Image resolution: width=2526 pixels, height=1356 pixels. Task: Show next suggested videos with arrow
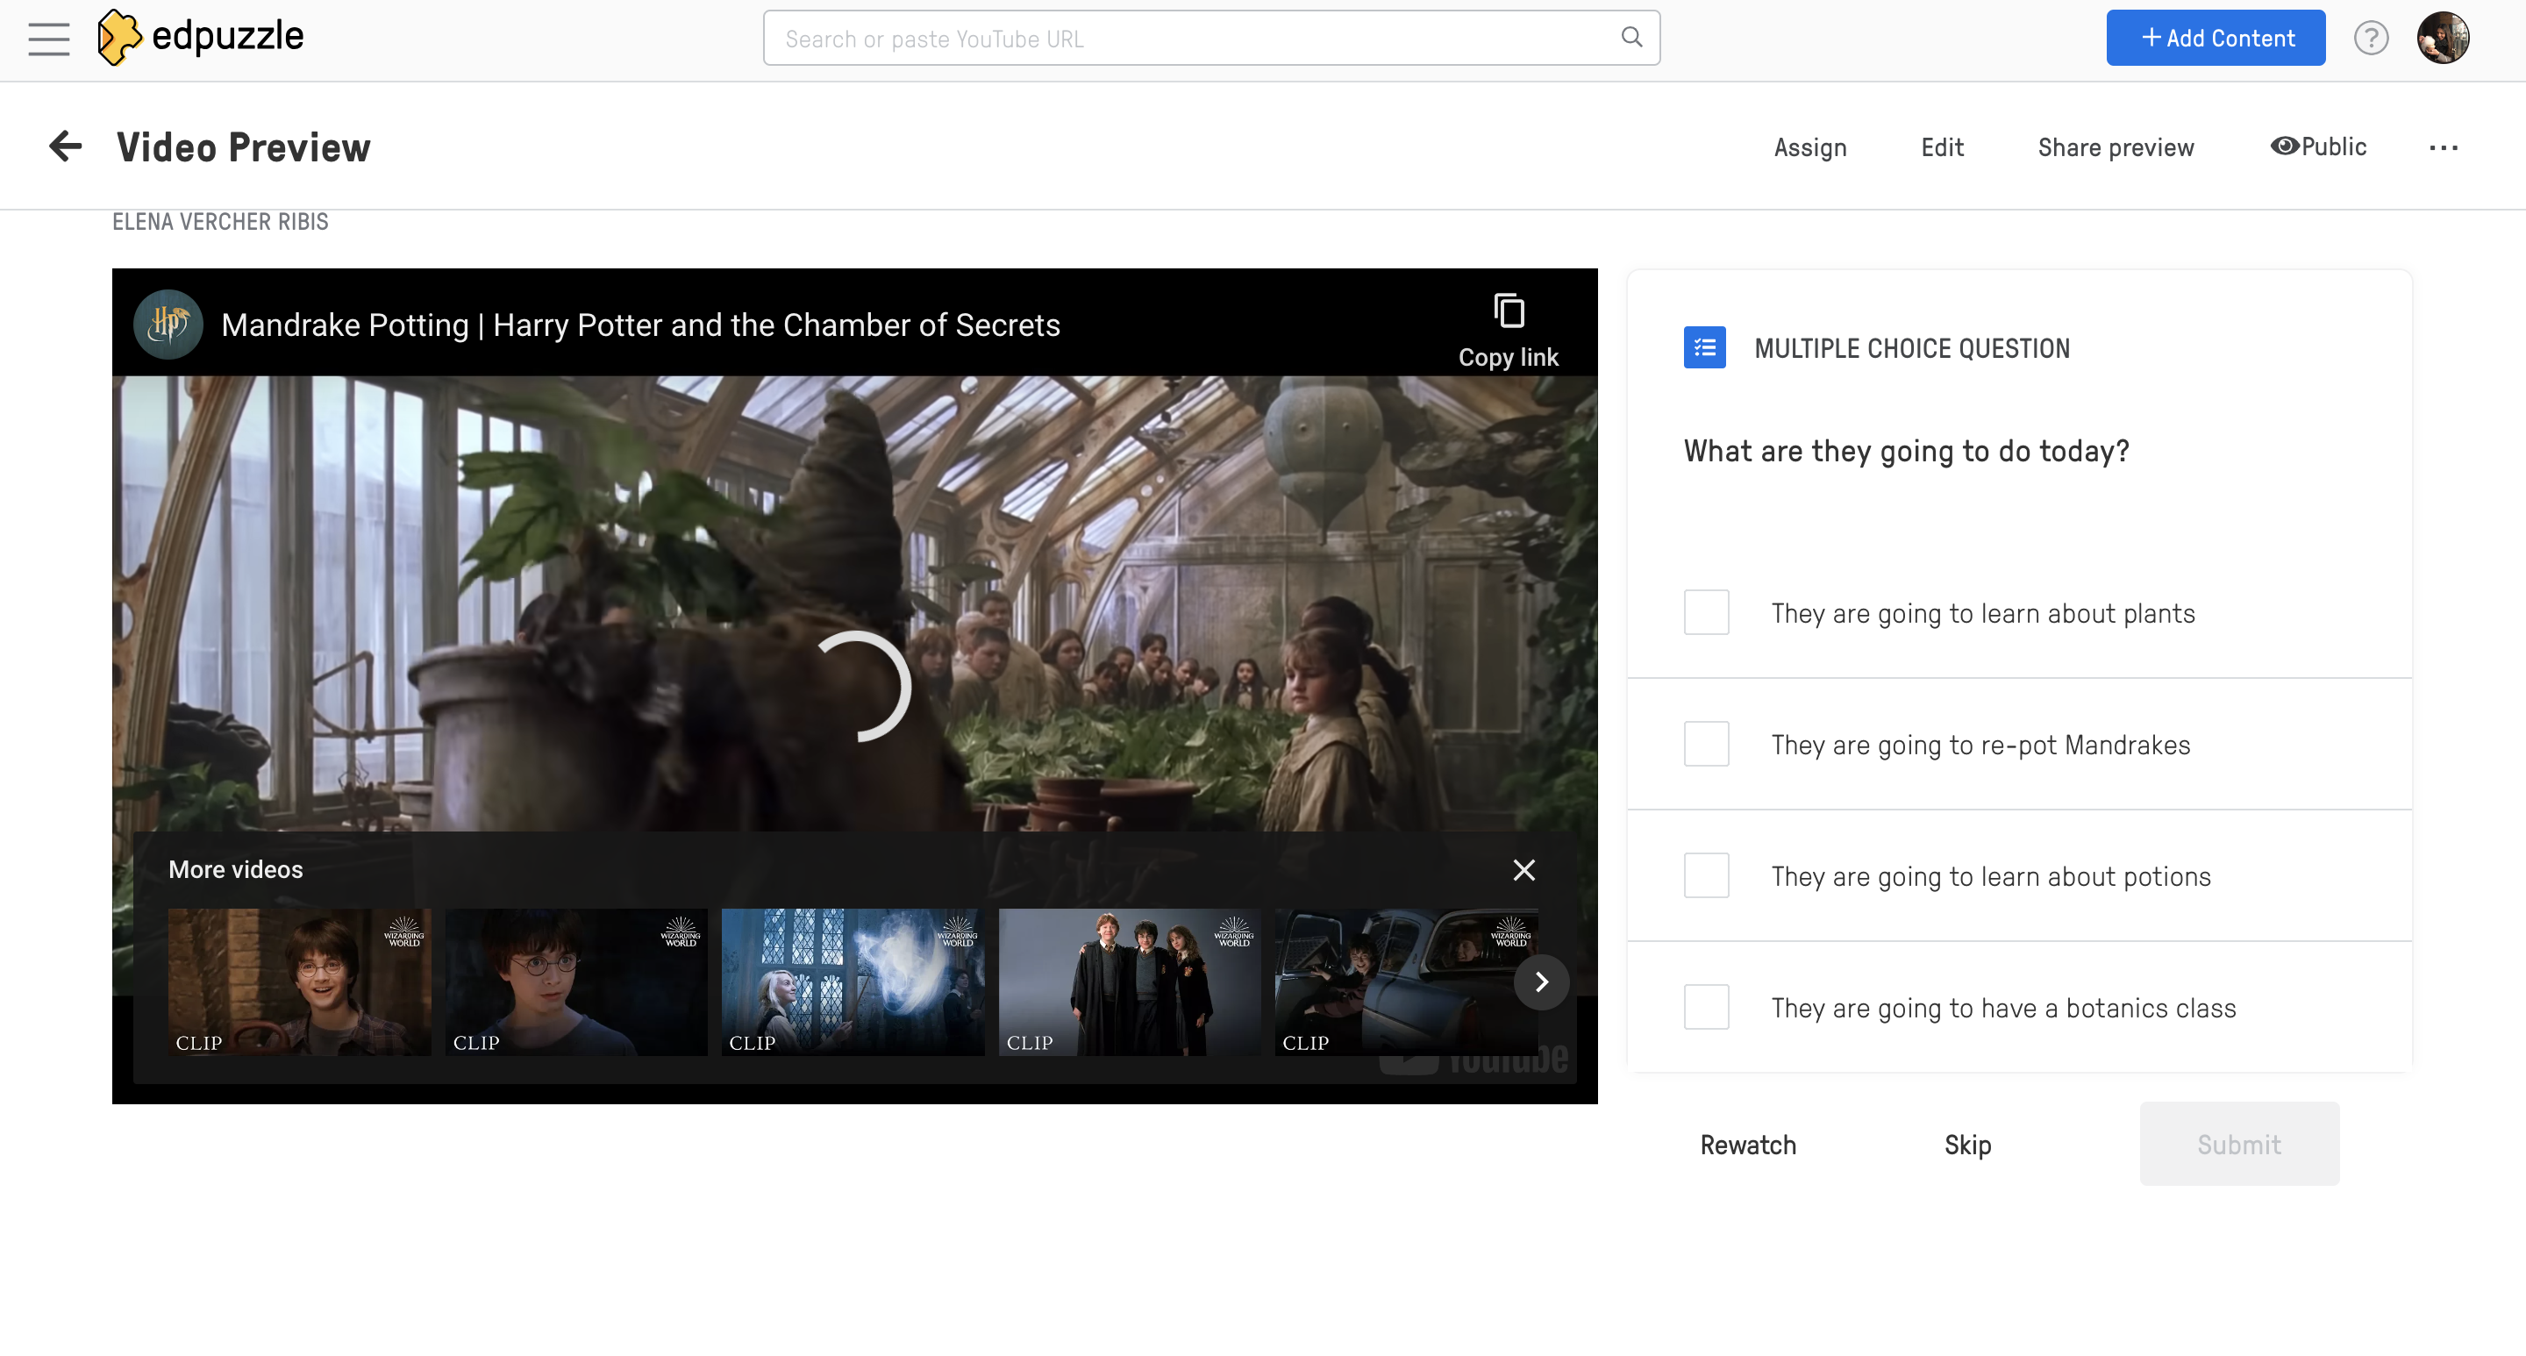click(1540, 981)
